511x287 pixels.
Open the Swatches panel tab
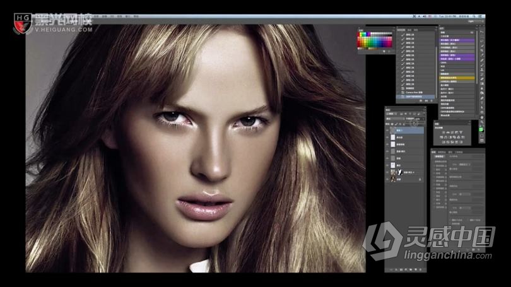point(361,30)
